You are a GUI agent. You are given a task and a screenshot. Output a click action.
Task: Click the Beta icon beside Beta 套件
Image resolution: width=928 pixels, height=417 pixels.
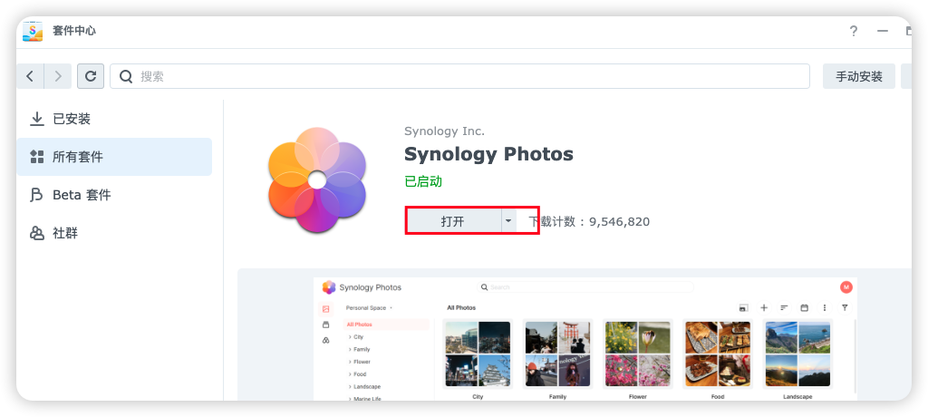tap(37, 195)
